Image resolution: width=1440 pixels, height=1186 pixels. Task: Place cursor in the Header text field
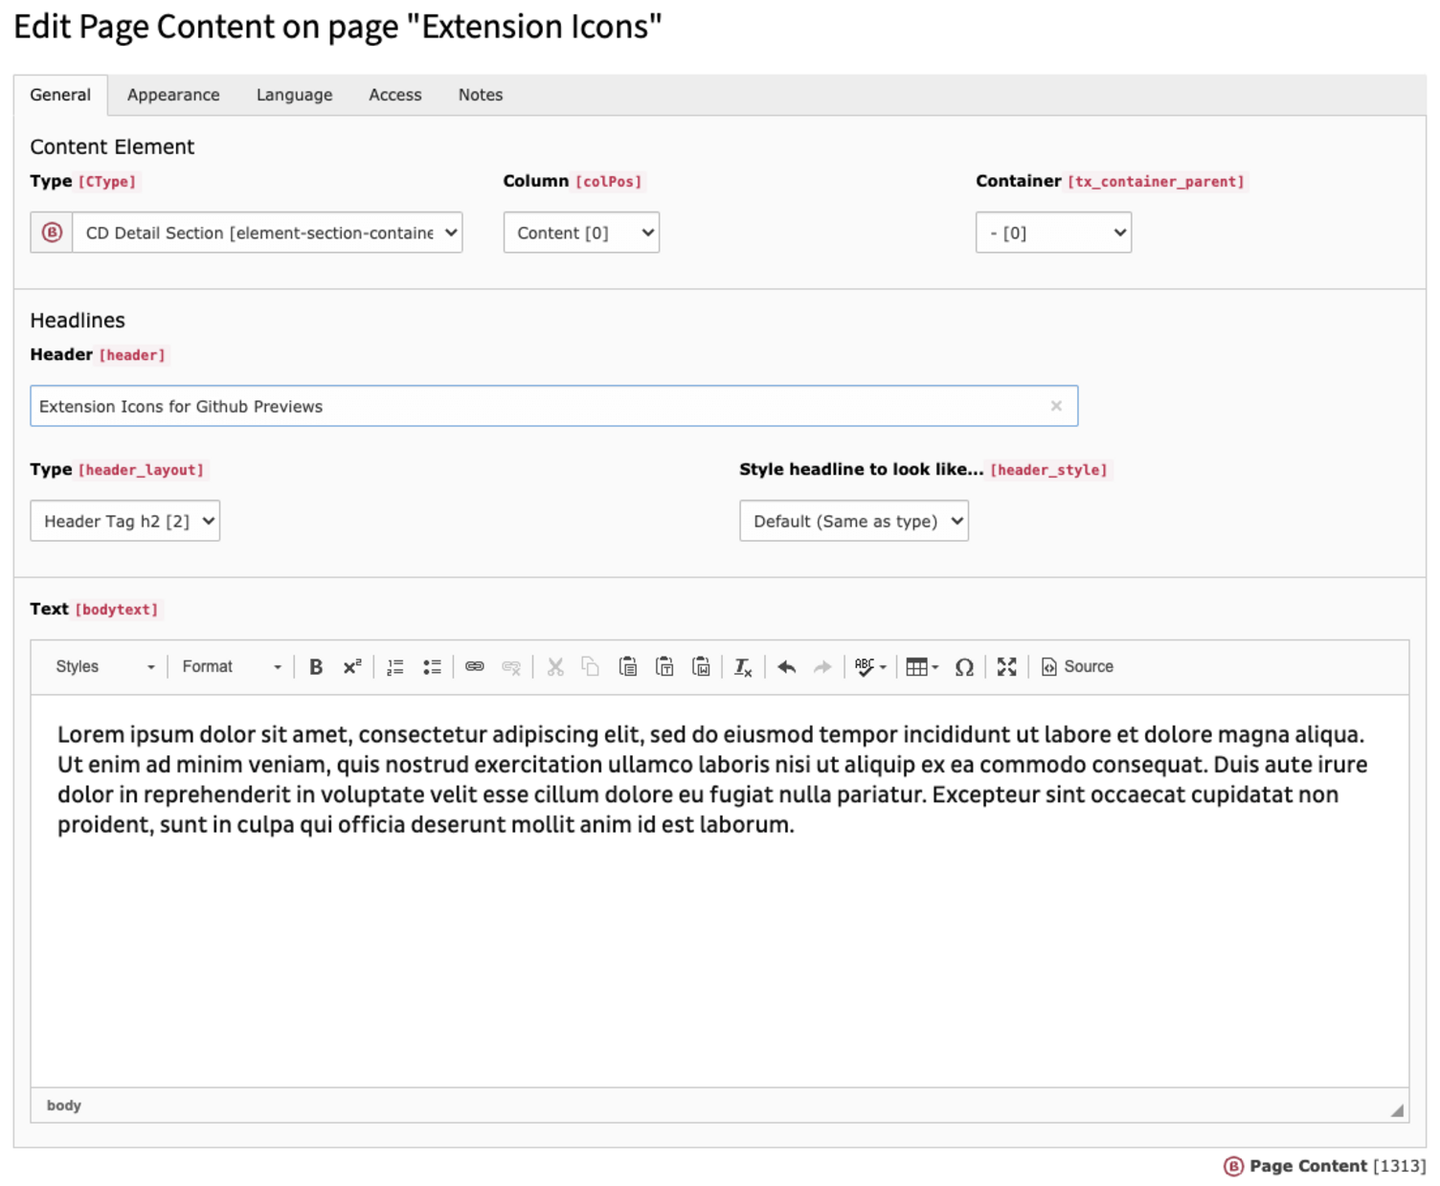(x=479, y=406)
